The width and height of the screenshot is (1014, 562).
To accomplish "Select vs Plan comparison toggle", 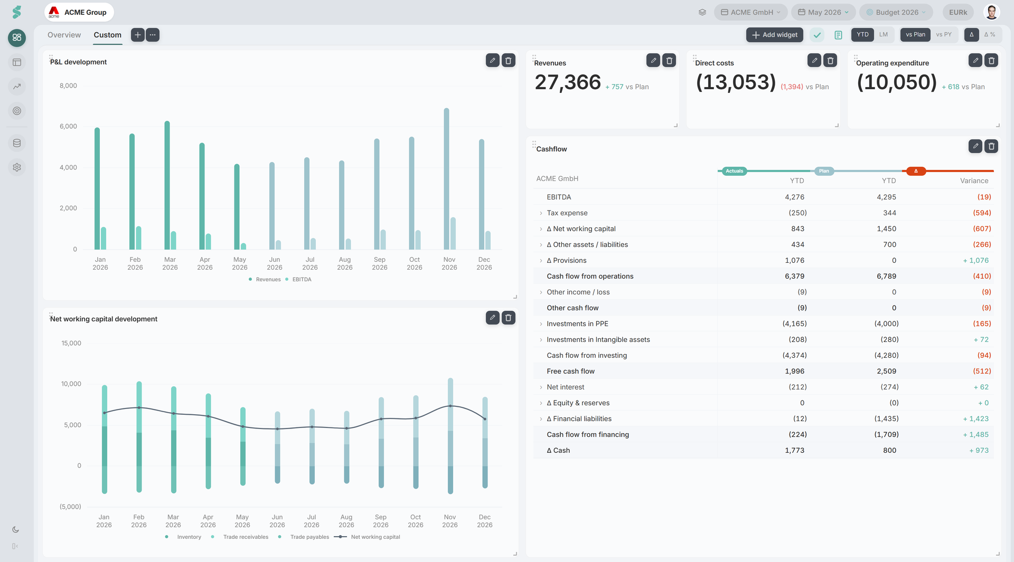I will point(915,35).
